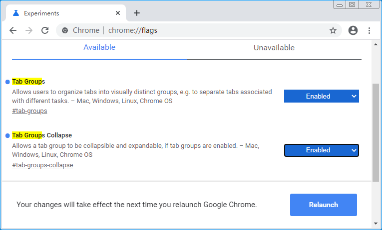Click the blue dot beside Tab Groups

(x=7, y=82)
